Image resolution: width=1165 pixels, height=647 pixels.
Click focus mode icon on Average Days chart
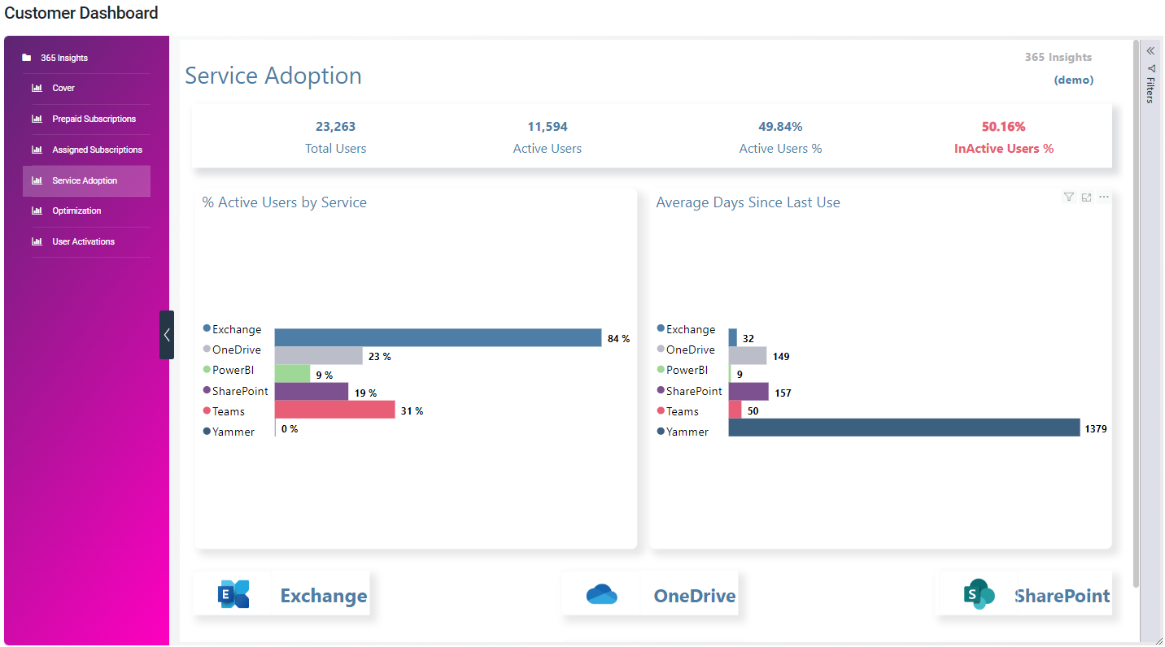coord(1086,197)
